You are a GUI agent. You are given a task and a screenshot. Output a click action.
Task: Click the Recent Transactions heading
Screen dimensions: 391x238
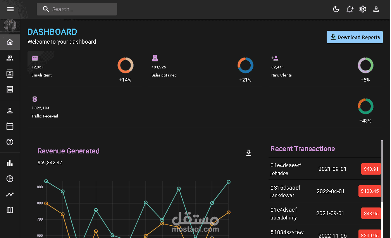coord(303,149)
